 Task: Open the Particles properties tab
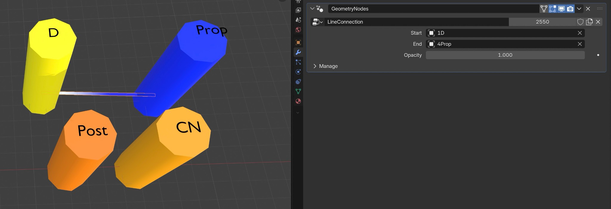coord(298,62)
